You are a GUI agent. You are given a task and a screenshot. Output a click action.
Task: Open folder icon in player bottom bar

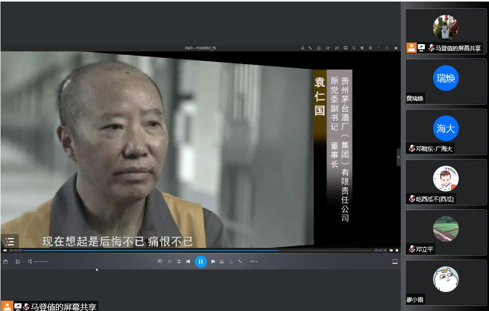[17, 261]
